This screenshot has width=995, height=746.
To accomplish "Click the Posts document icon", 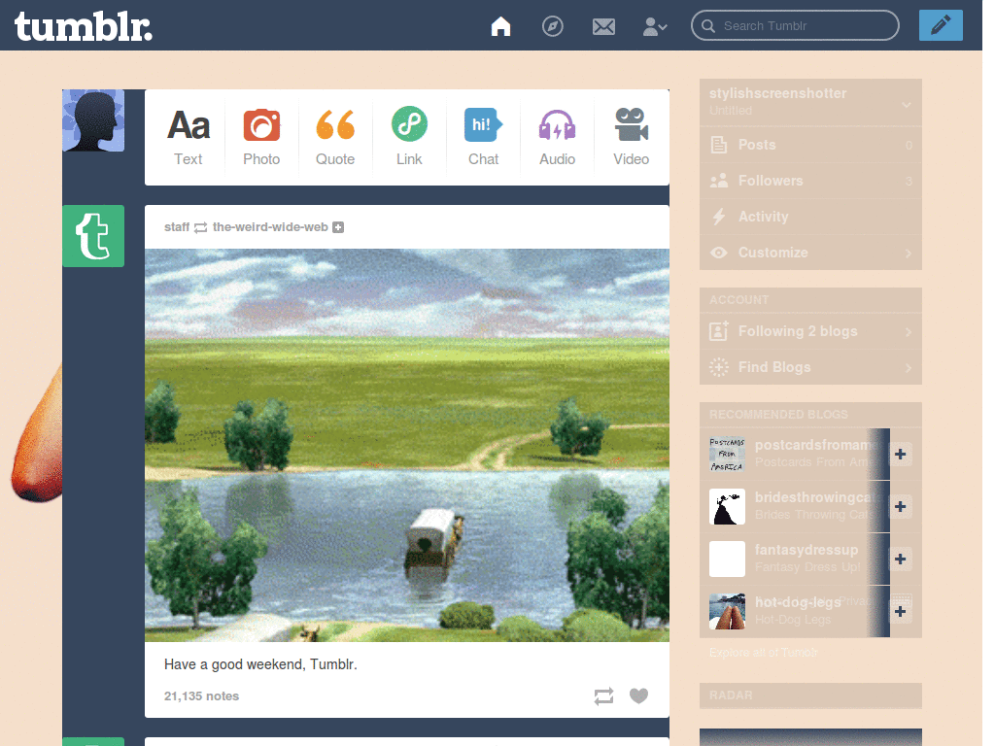I will pyautogui.click(x=718, y=145).
